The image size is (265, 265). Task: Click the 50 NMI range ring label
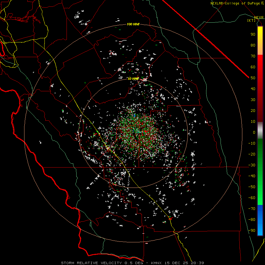point(133,79)
